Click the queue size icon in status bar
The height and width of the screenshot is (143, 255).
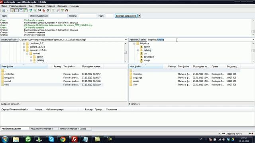(224, 133)
